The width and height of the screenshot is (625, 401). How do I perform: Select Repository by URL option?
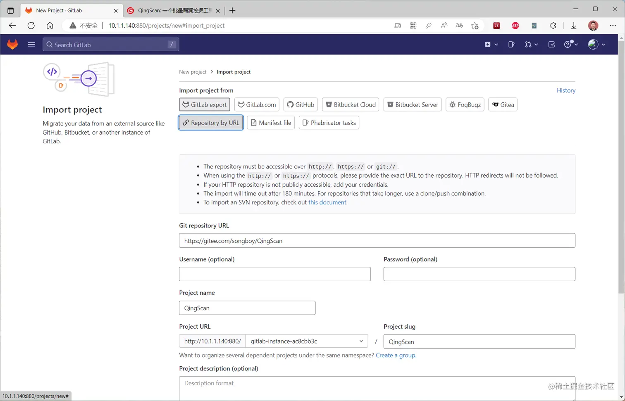click(211, 123)
